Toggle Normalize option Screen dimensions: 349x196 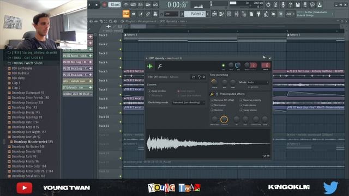pyautogui.click(x=218, y=105)
